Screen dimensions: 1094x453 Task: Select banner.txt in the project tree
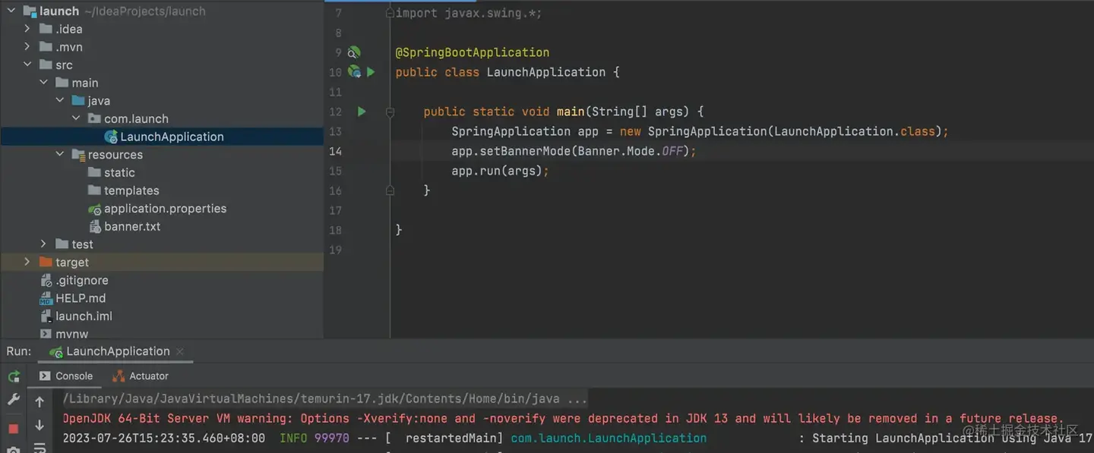tap(131, 226)
